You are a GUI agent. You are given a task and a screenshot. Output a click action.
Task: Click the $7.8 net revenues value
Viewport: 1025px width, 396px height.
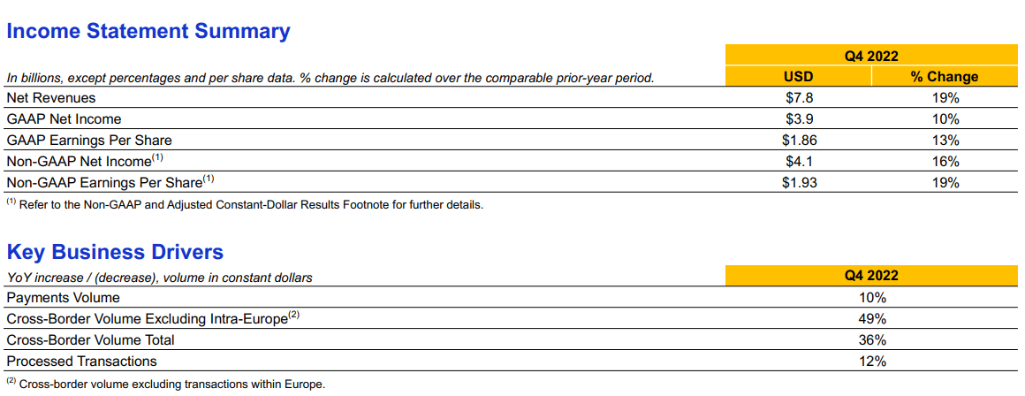799,98
